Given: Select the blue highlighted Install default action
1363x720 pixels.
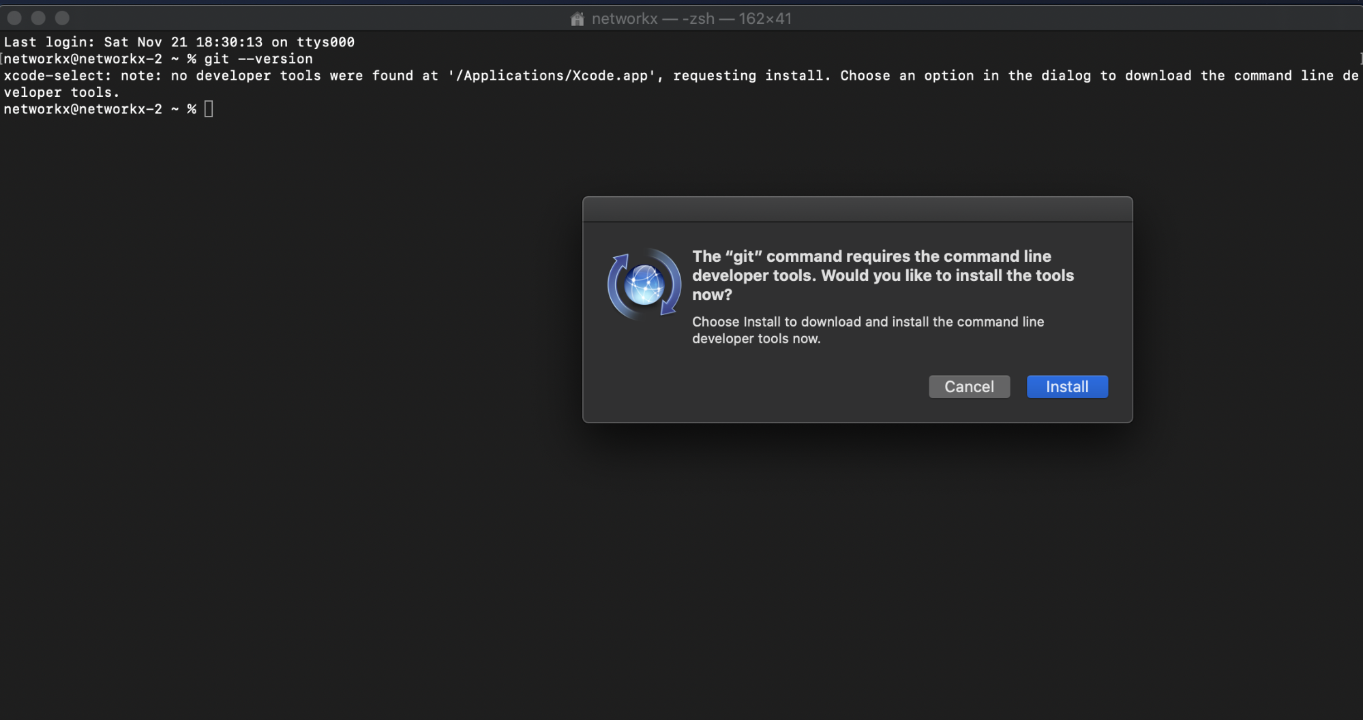Looking at the screenshot, I should coord(1066,387).
